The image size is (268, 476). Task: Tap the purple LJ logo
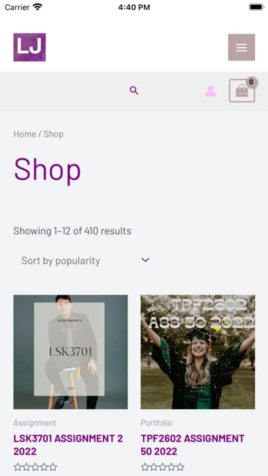(30, 48)
